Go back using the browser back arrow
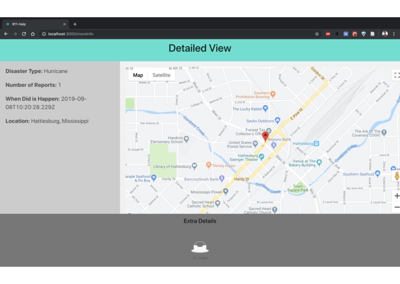Viewport: 400px width, 284px height. tap(6, 34)
